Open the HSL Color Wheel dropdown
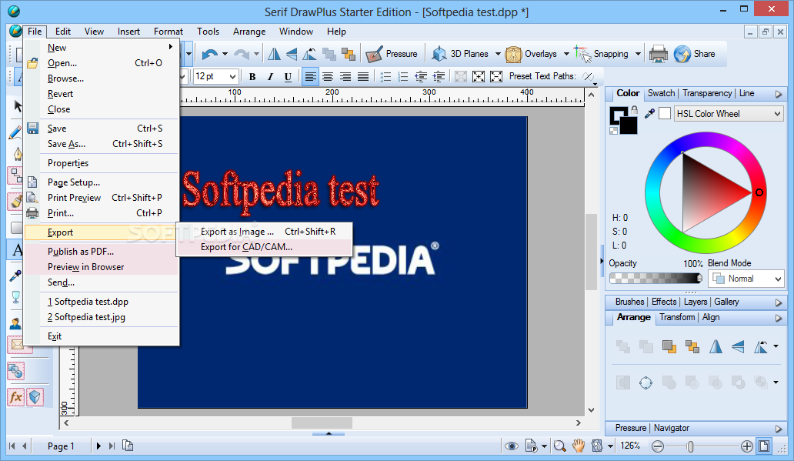 pyautogui.click(x=728, y=114)
